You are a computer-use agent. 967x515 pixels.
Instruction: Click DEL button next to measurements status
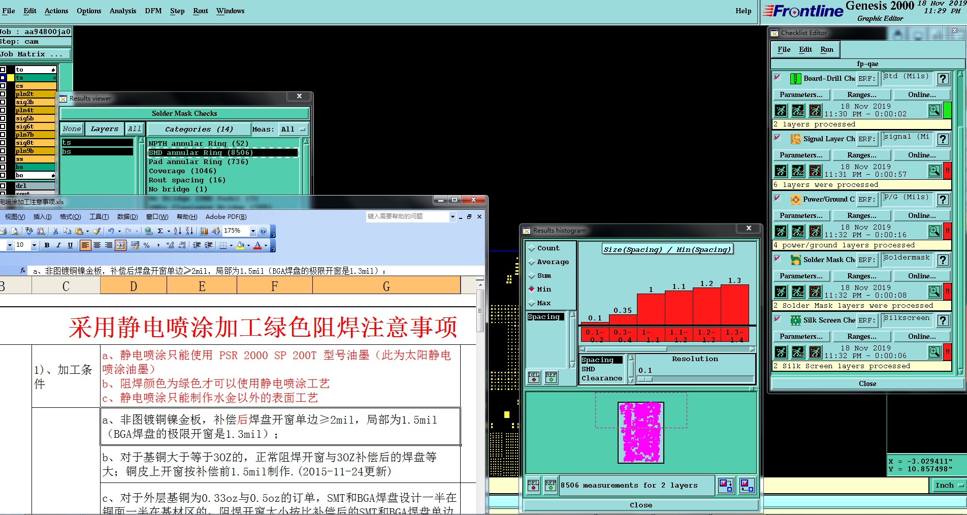click(x=533, y=486)
